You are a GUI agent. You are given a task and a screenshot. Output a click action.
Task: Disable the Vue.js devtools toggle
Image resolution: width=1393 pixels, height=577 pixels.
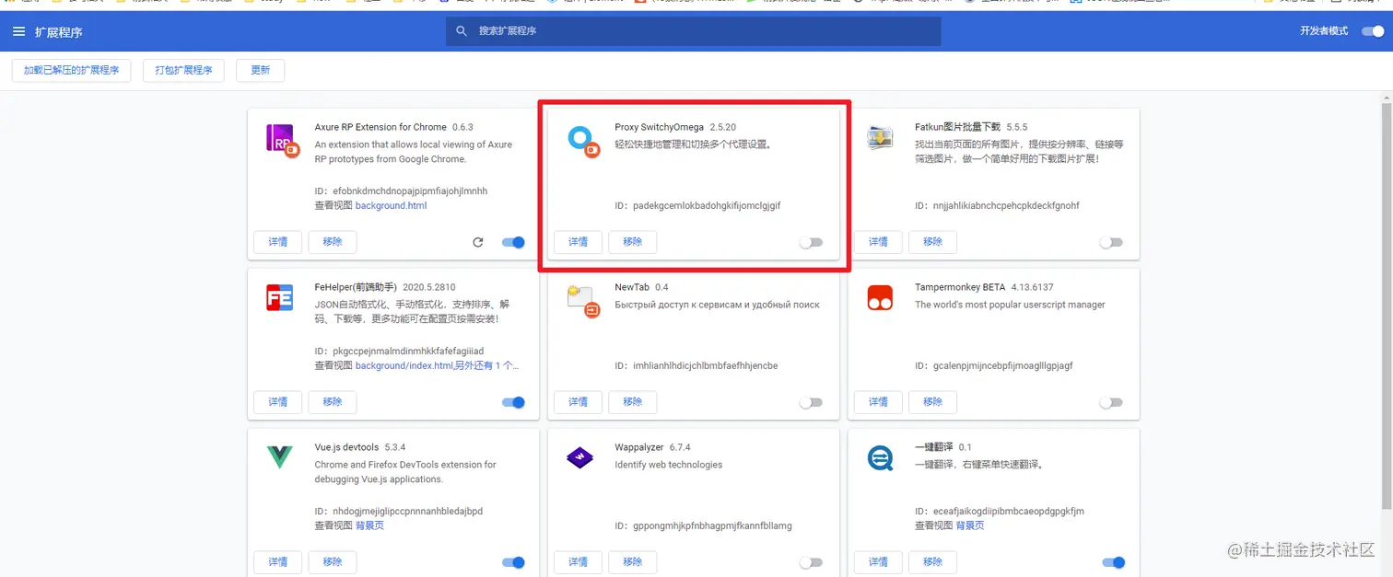(513, 562)
